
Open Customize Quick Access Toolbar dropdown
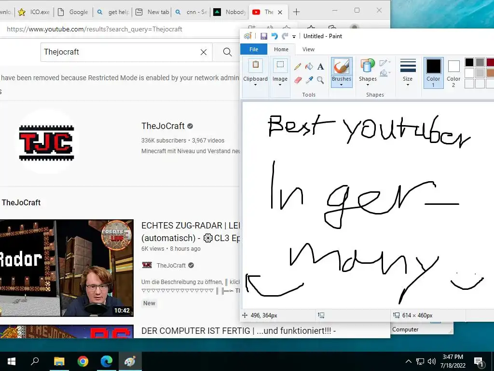[x=294, y=37]
